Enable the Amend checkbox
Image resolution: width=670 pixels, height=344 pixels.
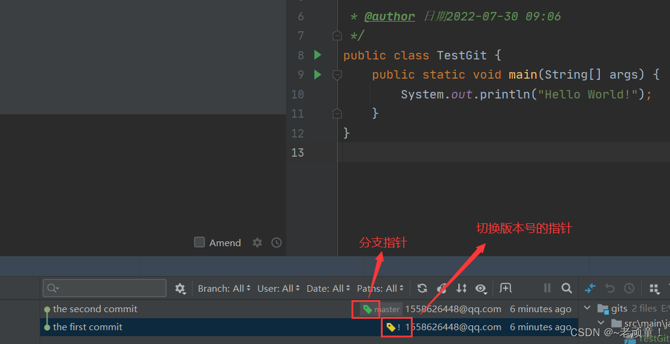point(199,242)
